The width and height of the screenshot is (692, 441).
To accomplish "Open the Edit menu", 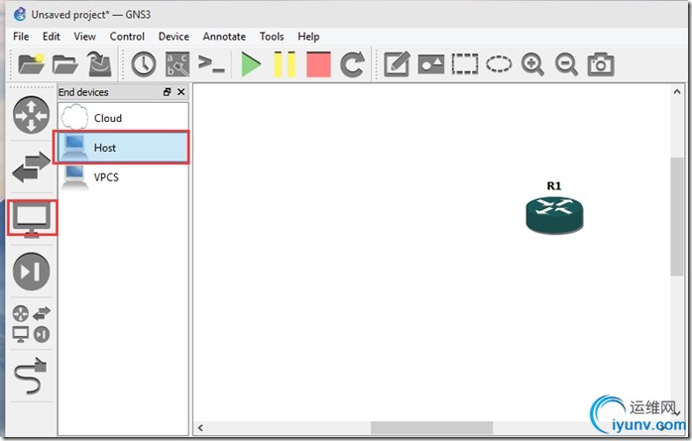I will 52,36.
